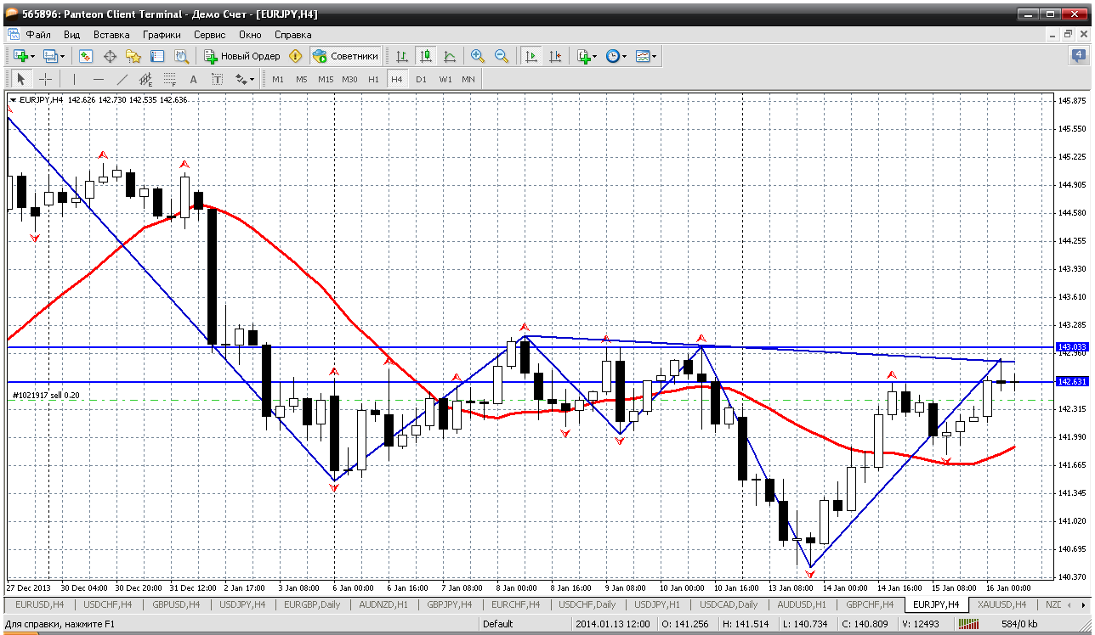Open the Navigator favorites folder icon

(x=133, y=56)
